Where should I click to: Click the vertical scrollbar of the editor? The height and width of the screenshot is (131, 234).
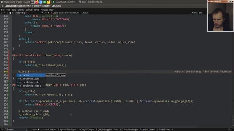point(233,70)
